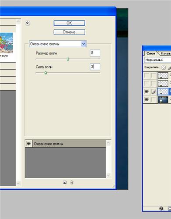171x219 pixels.
Task: Click the paintbrush indicator on the selected layer
Action: (154, 92)
